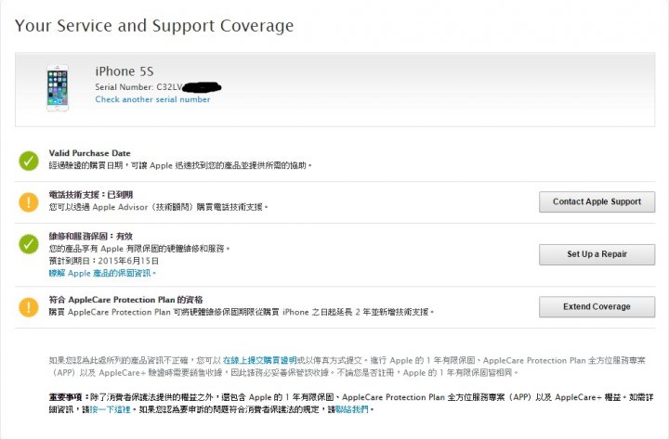Open the Check another serial number link

[152, 99]
